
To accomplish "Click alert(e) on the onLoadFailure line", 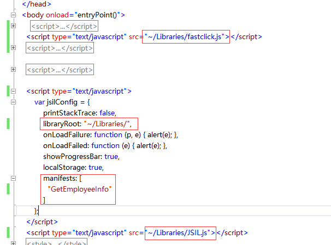I will [x=159, y=135].
